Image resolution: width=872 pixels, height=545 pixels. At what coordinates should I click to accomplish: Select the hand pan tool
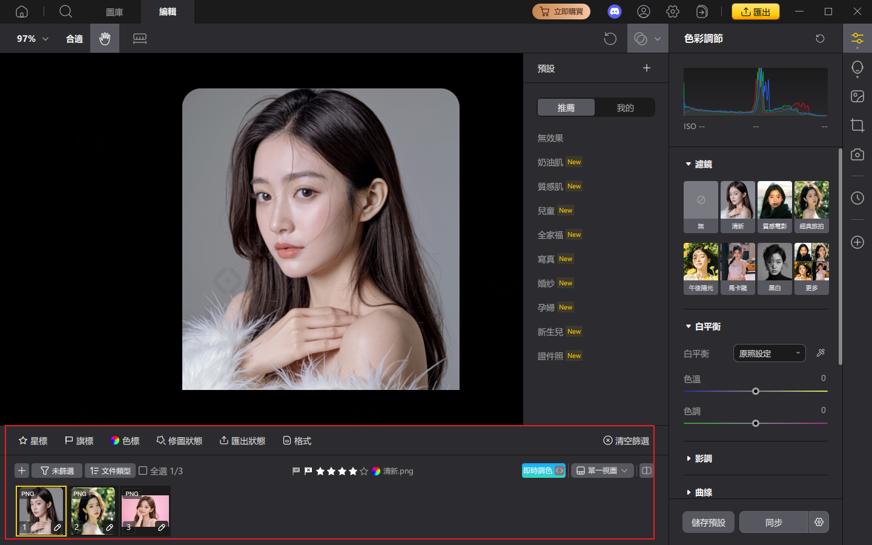click(105, 39)
